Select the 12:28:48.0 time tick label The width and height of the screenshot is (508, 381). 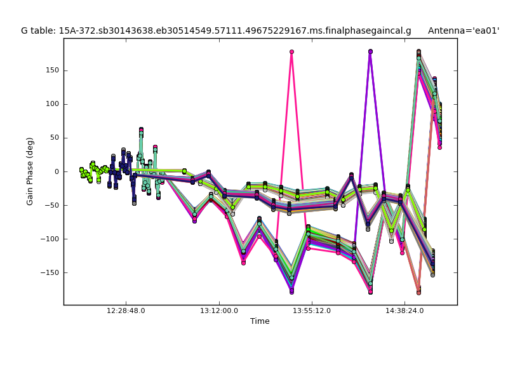point(126,311)
